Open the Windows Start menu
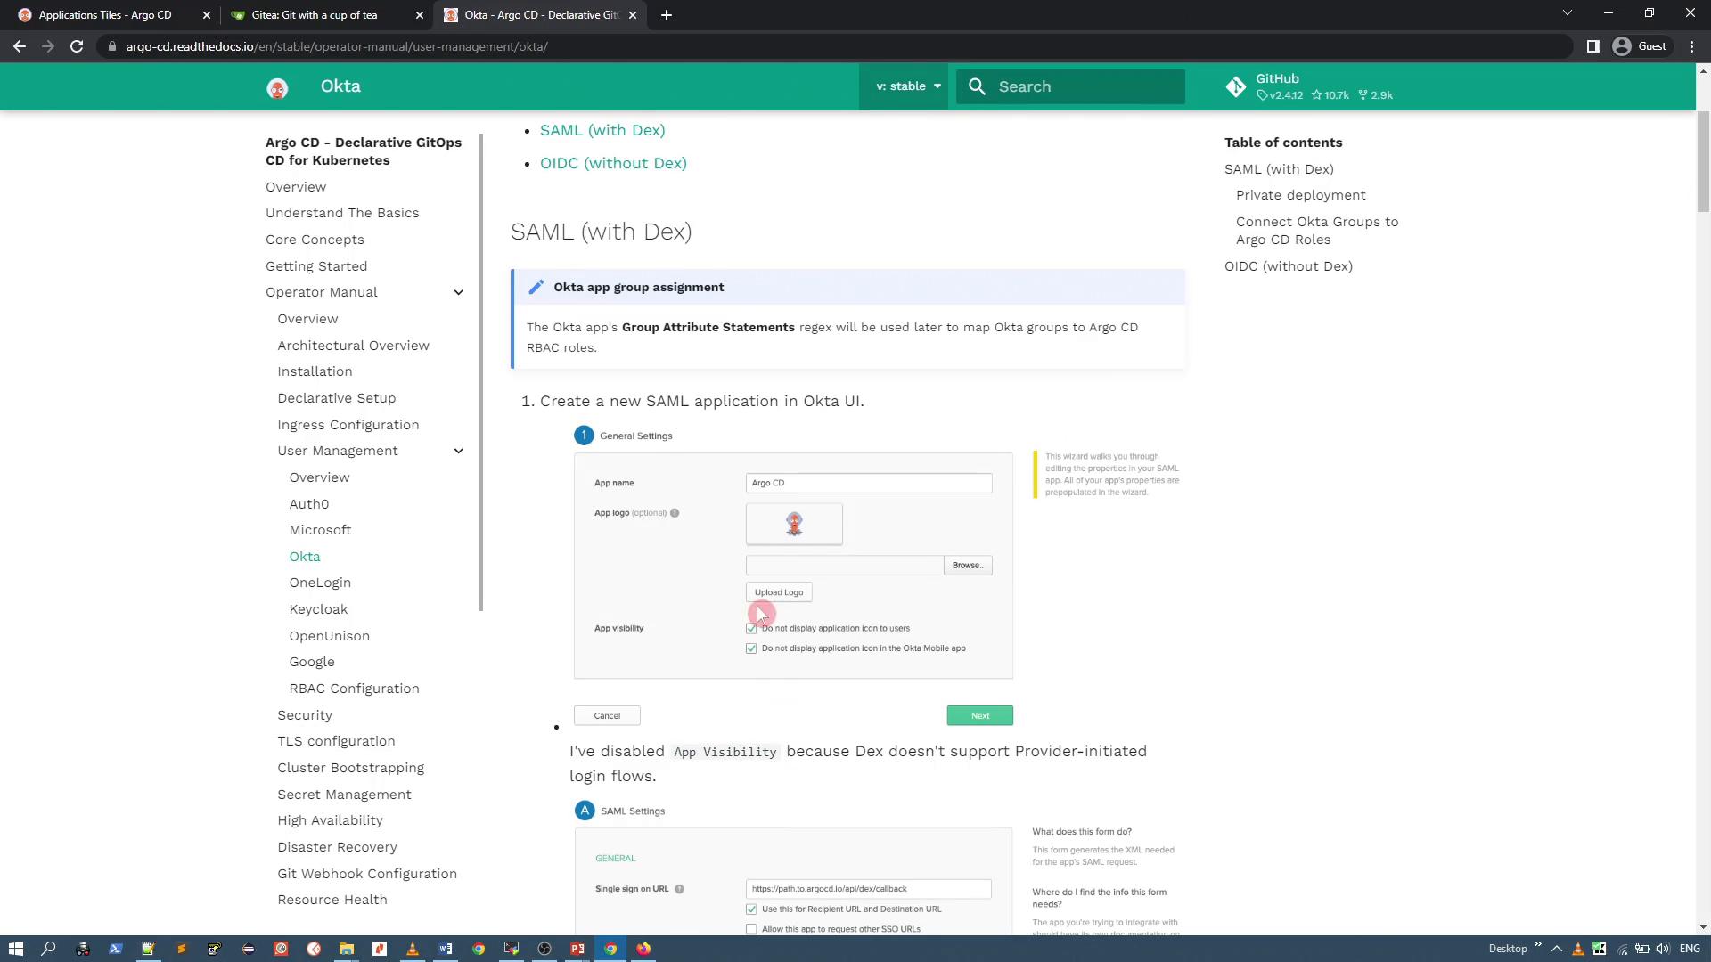Image resolution: width=1711 pixels, height=962 pixels. click(15, 949)
